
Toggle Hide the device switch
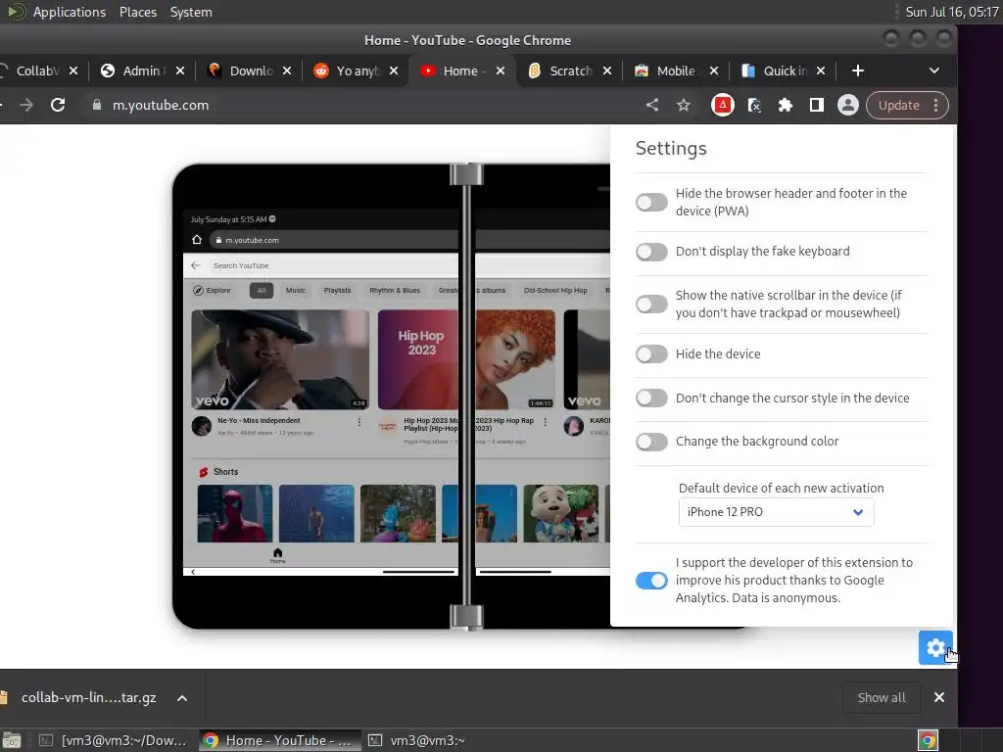pos(651,353)
